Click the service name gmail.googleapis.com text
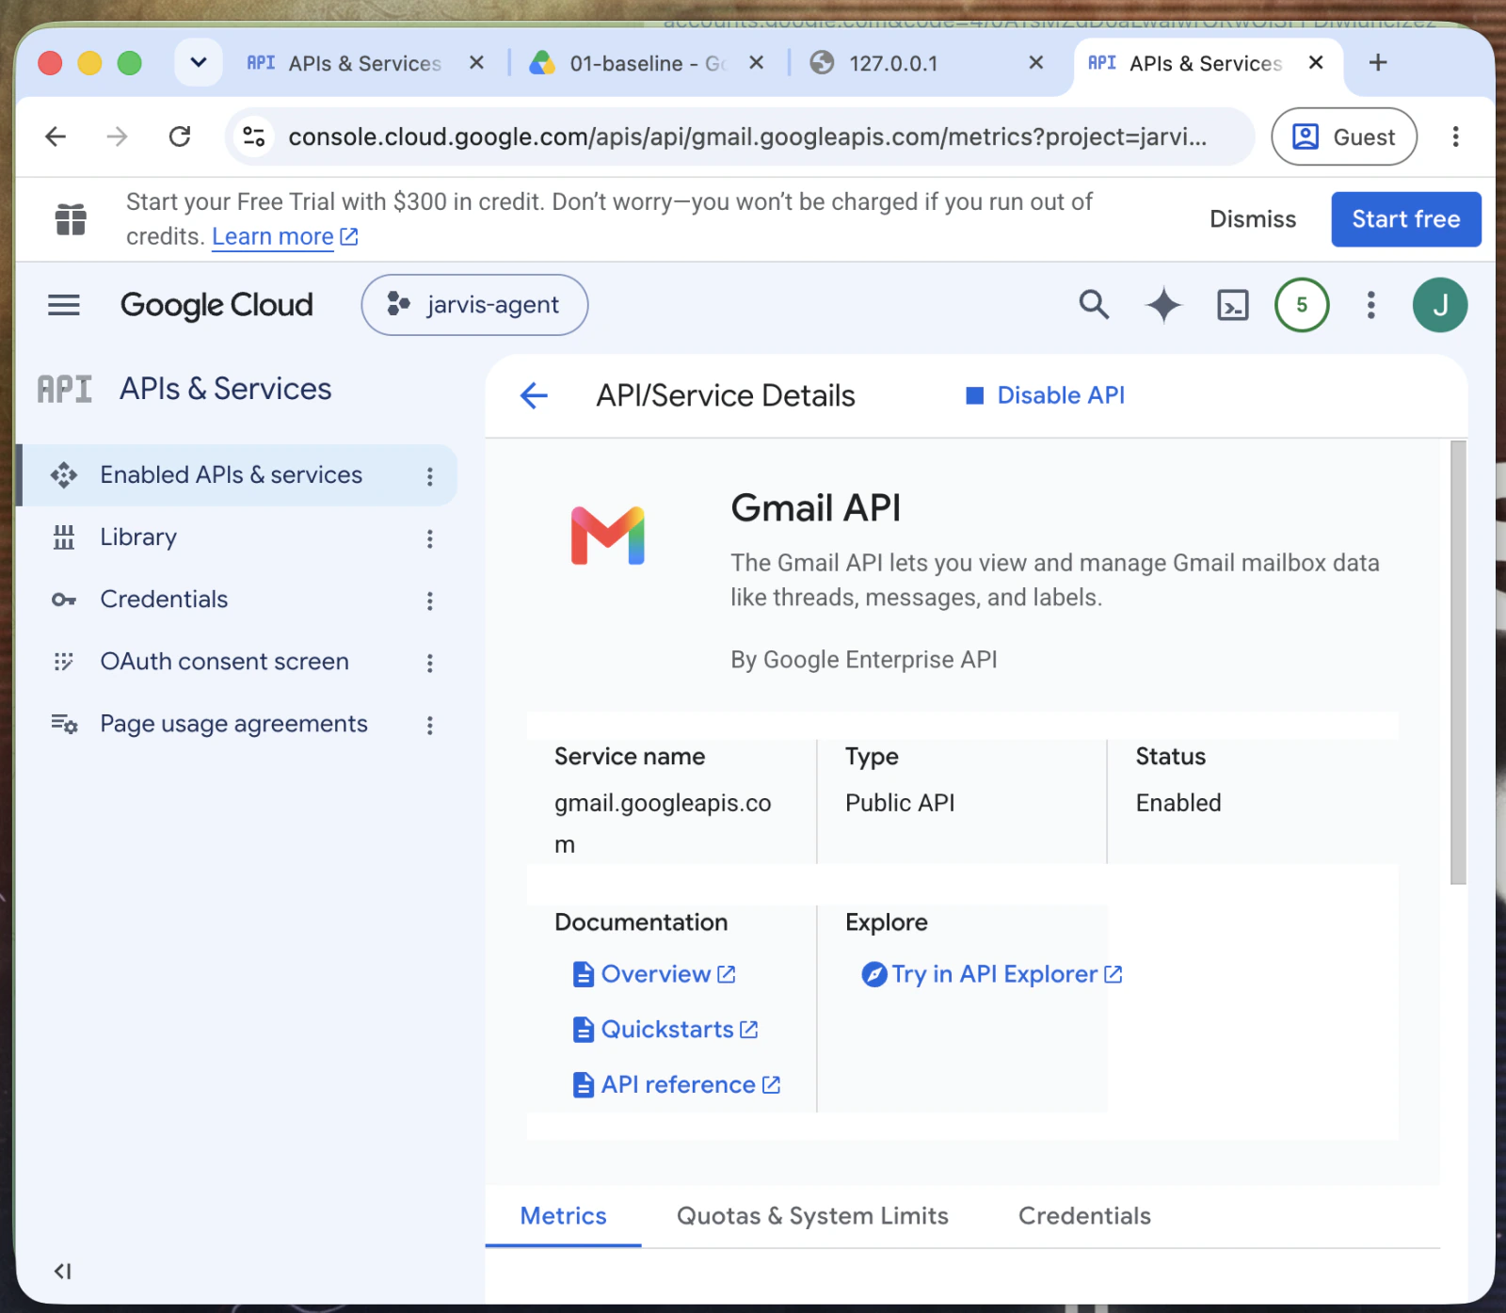 (x=663, y=824)
